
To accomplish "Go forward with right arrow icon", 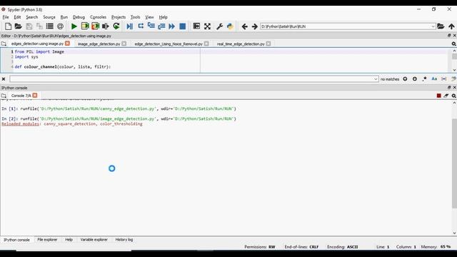I will point(254,26).
